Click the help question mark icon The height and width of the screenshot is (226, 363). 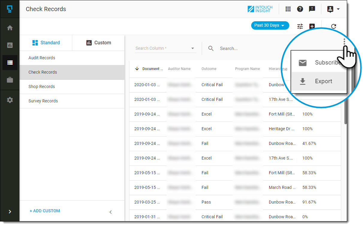pos(300,9)
